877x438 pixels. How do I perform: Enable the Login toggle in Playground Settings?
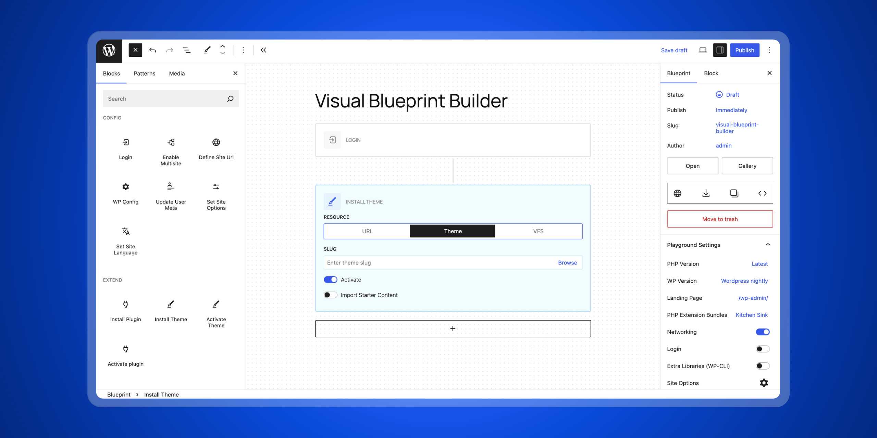coord(763,349)
